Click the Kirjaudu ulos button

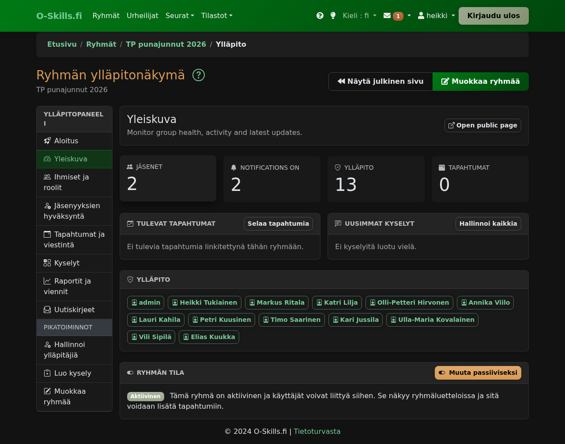(x=493, y=15)
